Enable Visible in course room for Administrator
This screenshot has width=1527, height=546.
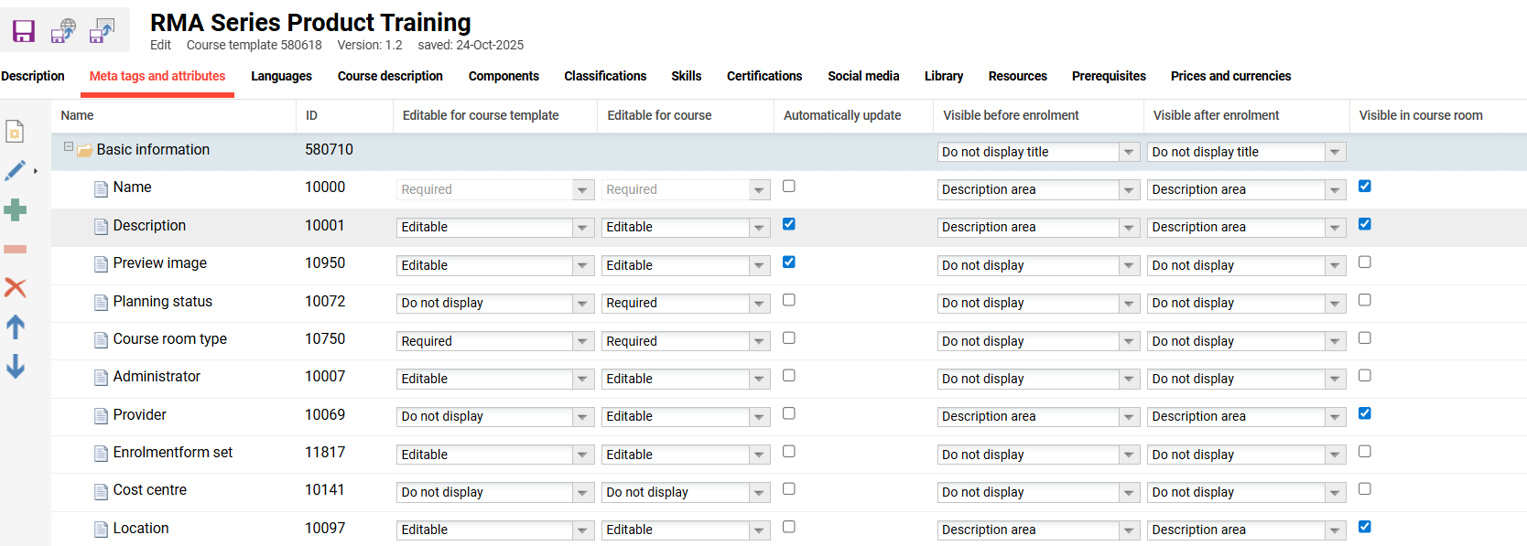point(1365,376)
